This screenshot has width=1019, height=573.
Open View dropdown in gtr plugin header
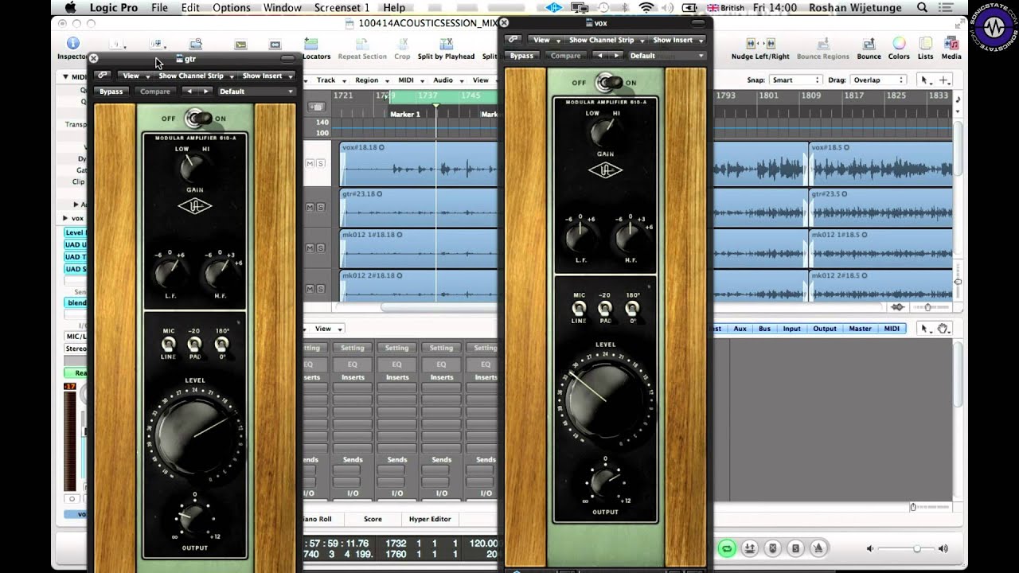tap(135, 76)
